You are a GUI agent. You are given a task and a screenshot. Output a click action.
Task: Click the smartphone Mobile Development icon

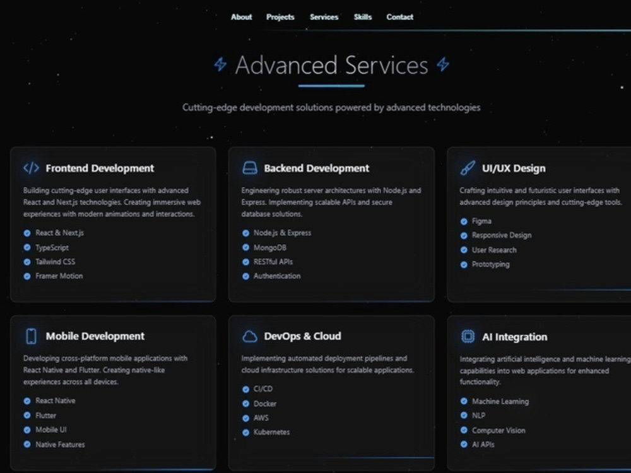[31, 336]
